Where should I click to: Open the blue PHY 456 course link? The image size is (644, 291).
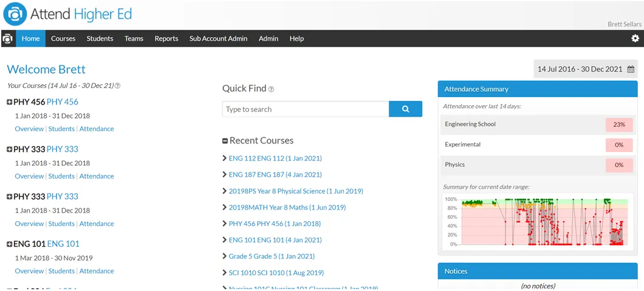(63, 102)
